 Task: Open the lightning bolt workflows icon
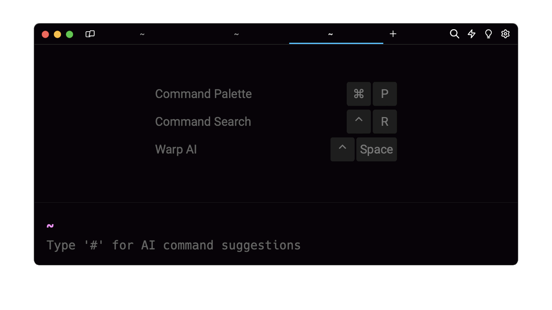[471, 34]
